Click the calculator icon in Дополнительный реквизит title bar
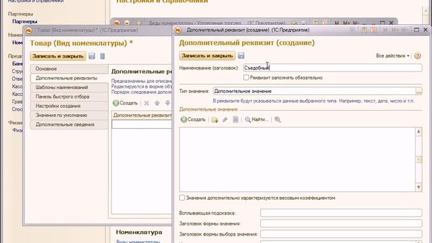 [x=364, y=30]
